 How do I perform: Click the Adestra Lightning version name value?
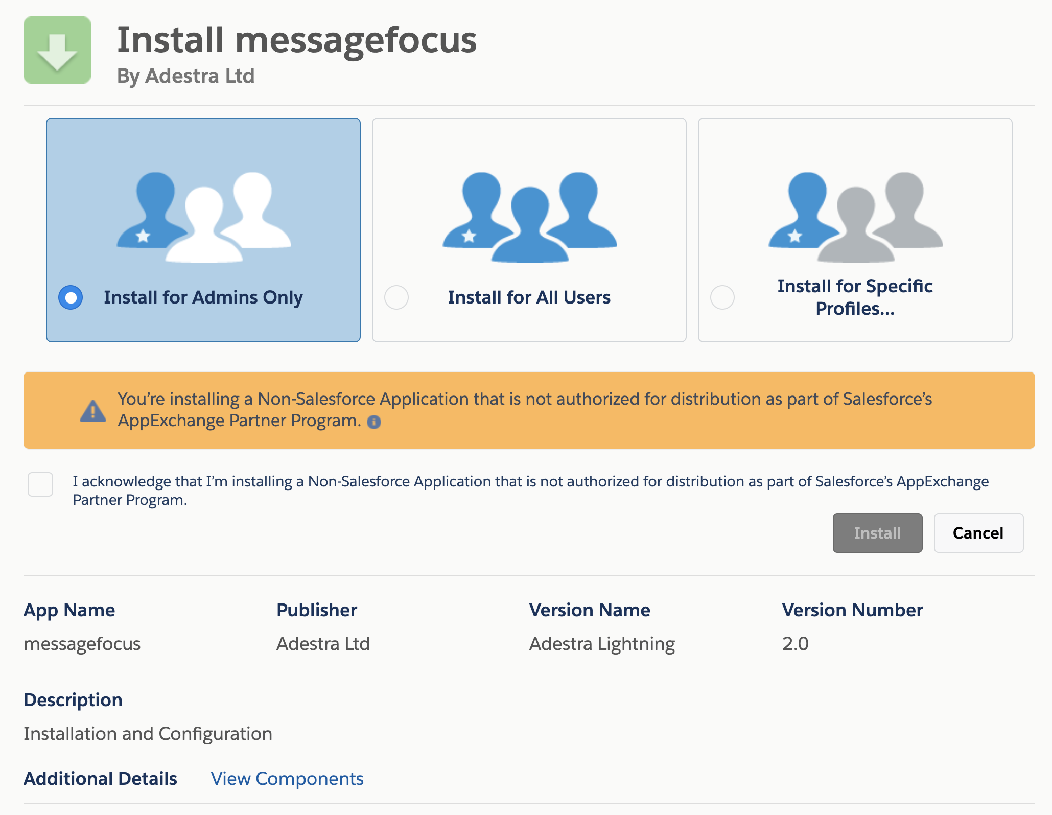pyautogui.click(x=602, y=644)
